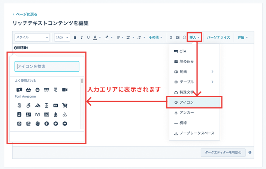Open the text alignment dropdown

120,38
